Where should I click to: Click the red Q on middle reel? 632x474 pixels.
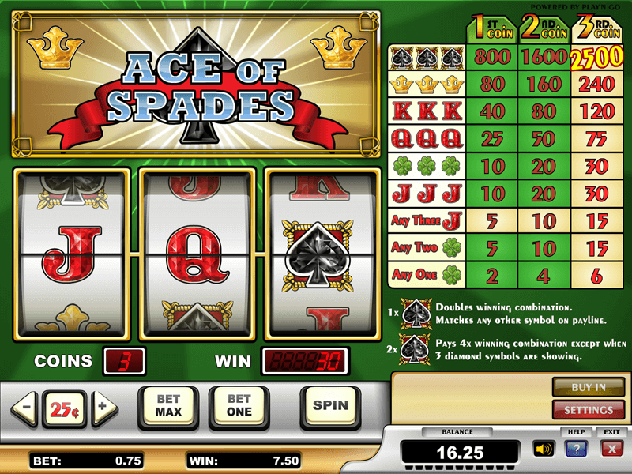pos(195,254)
